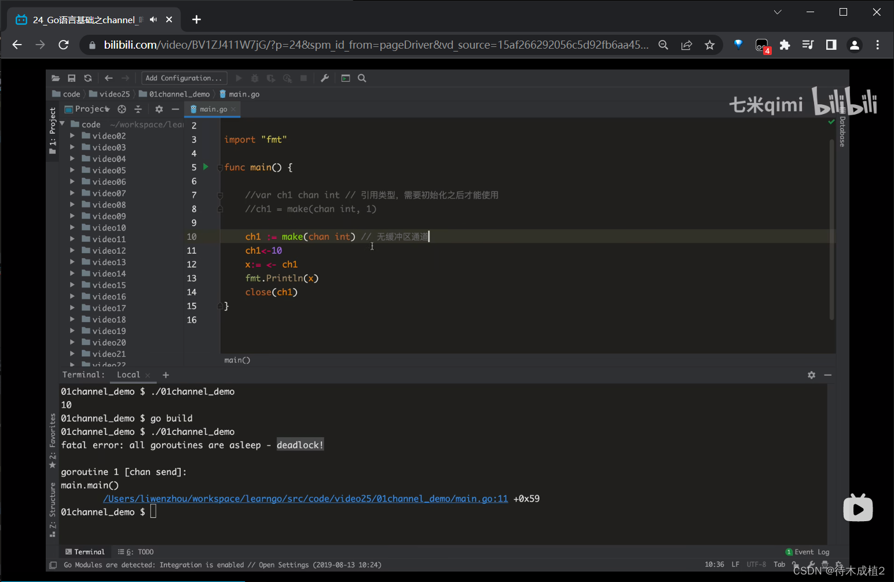This screenshot has height=582, width=894.
Task: Click the run gutter arrow beside func main
Action: 206,167
